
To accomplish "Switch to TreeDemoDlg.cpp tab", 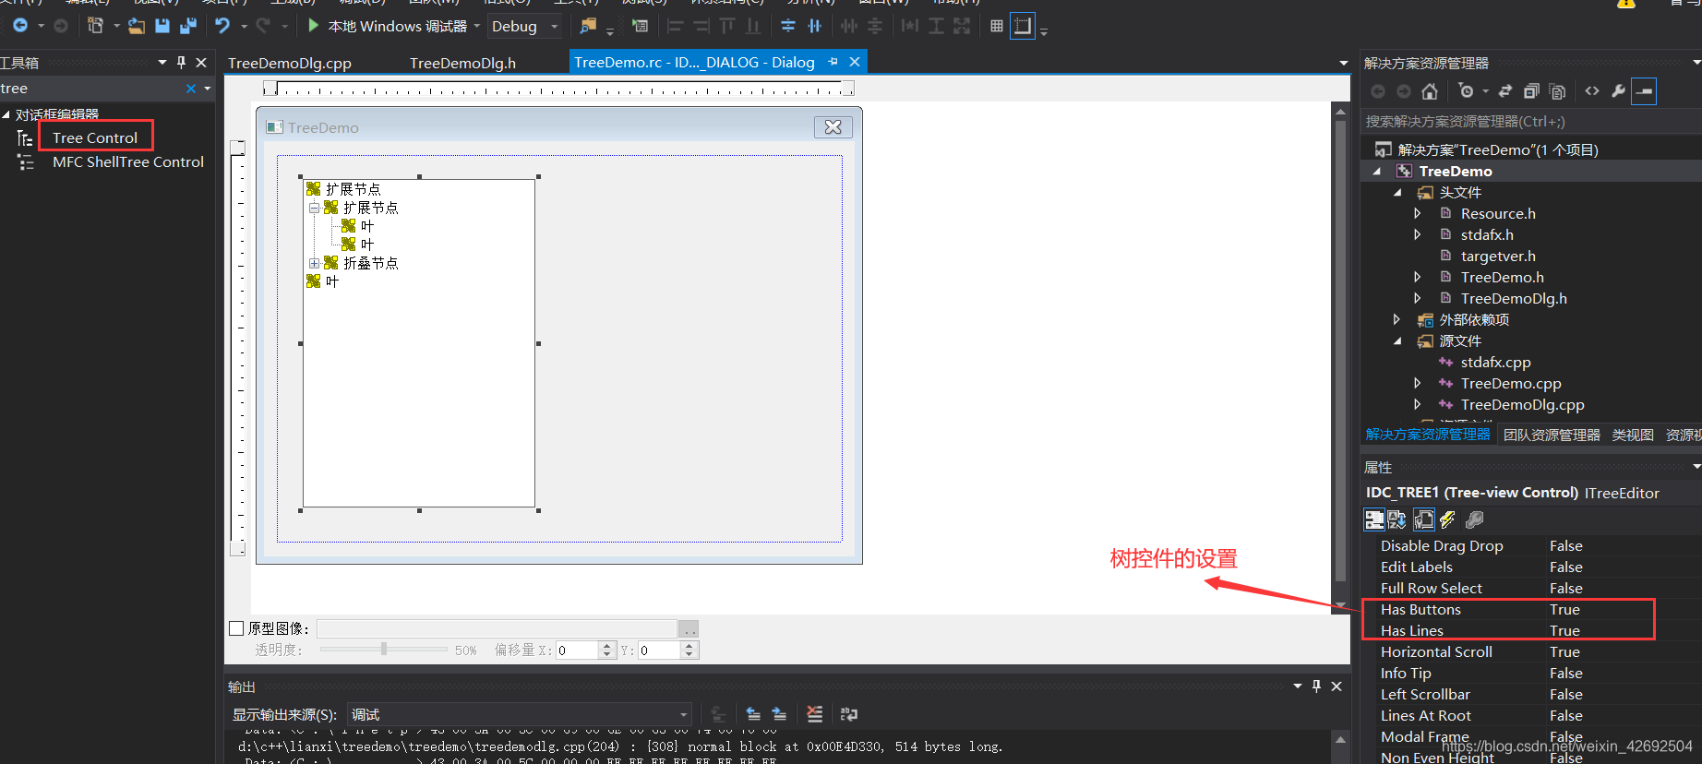I will (x=290, y=63).
